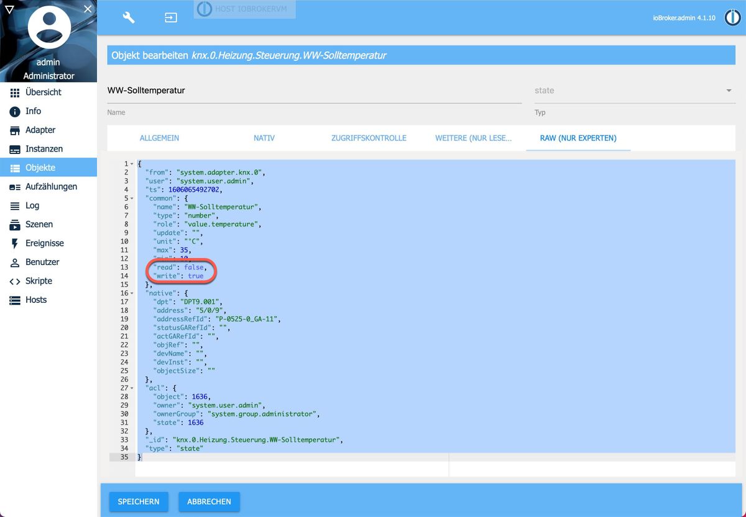Screen dimensions: 746x517
Task: Click the "dpt": "DPT9.001" line
Action: 189,302
